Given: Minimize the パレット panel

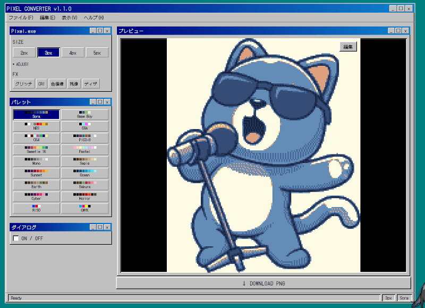Looking at the screenshot, I should [x=93, y=102].
